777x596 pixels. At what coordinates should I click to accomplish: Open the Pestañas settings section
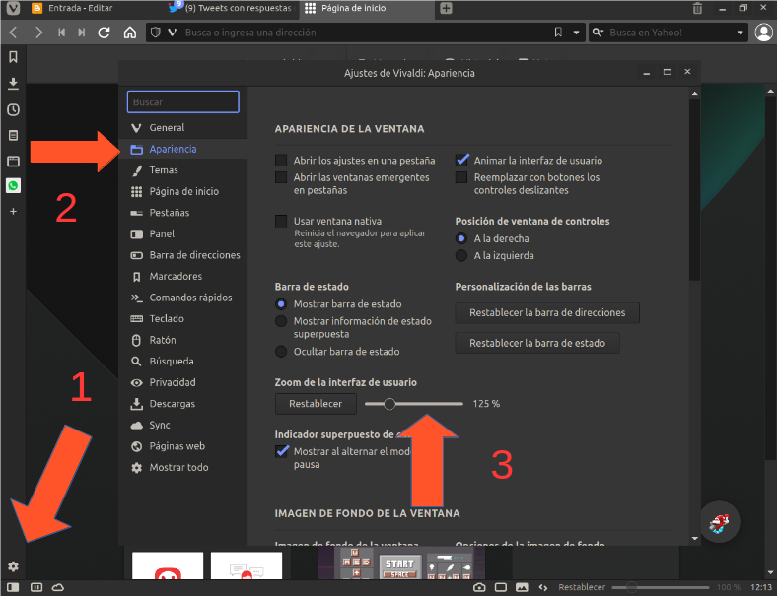click(182, 213)
